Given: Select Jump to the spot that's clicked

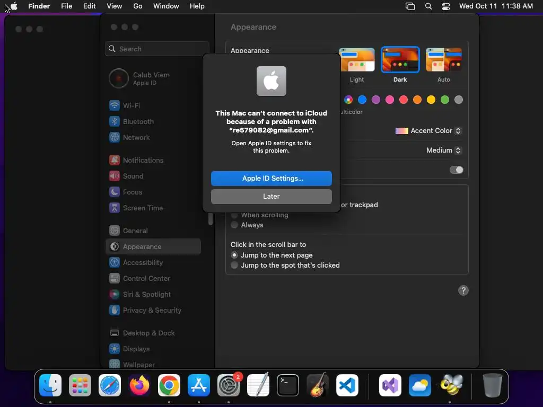Looking at the screenshot, I should pos(234,265).
